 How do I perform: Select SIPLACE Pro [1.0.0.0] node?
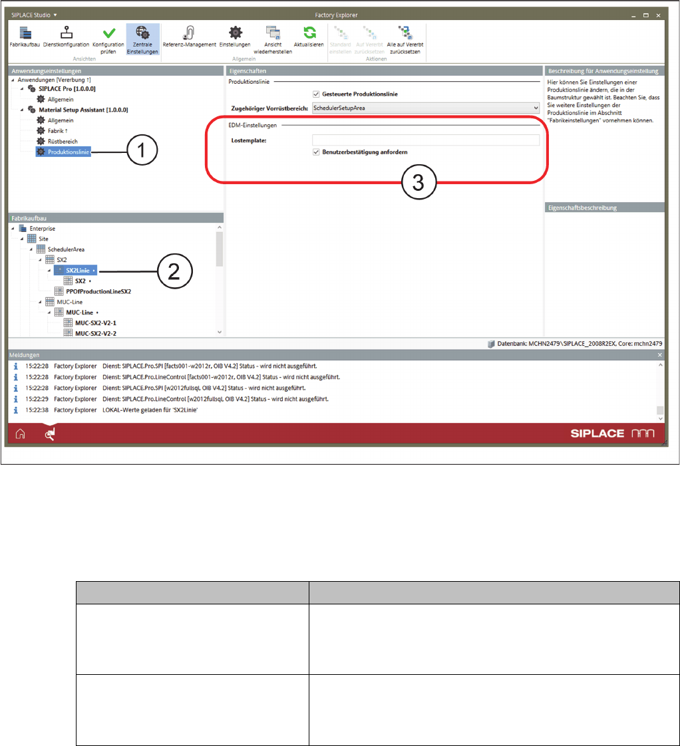click(67, 89)
